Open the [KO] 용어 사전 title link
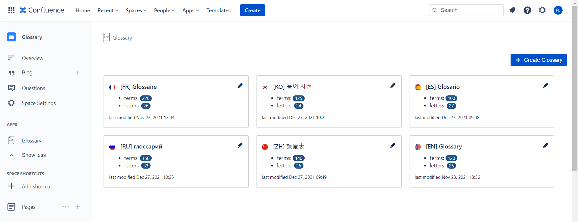The width and height of the screenshot is (578, 222). pos(292,87)
